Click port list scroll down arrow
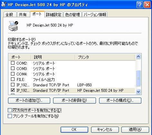The image size is (152, 135). 138,91
